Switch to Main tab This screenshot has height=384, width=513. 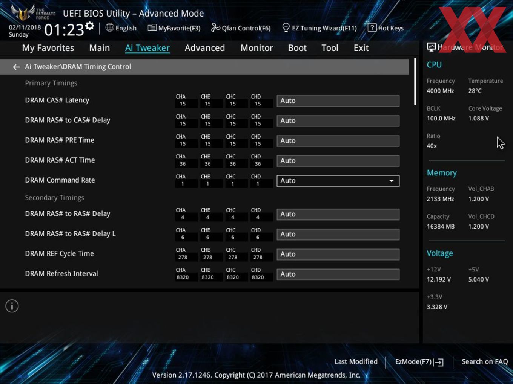(x=100, y=48)
